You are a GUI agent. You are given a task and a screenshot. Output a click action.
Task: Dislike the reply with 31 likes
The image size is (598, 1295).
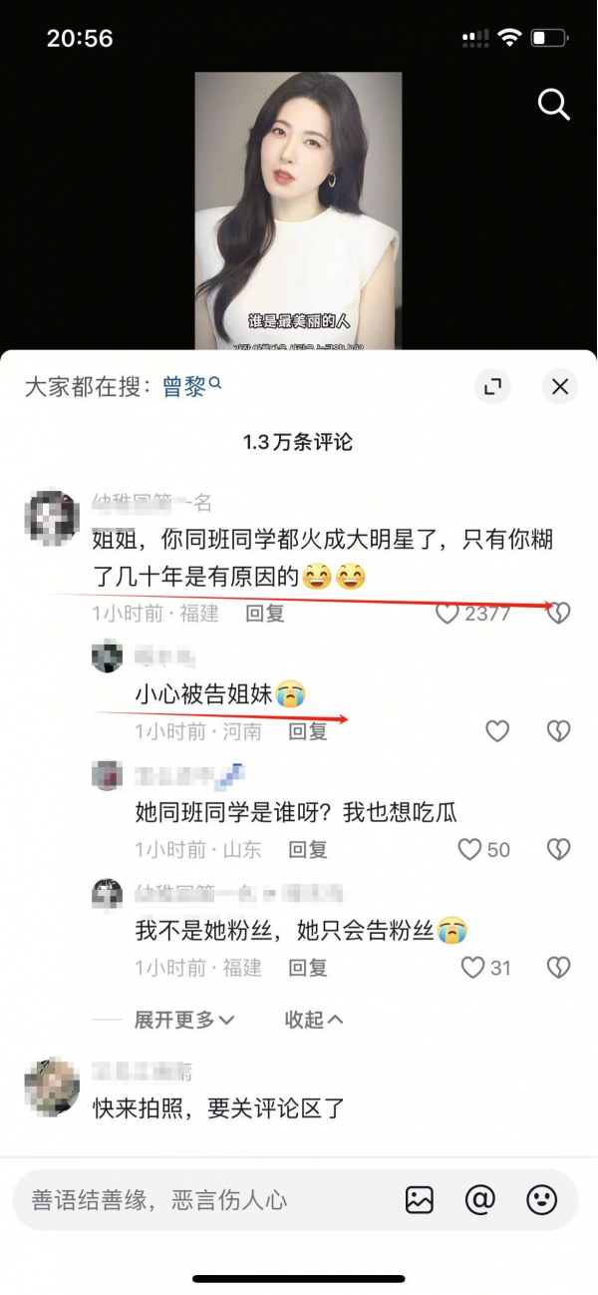tap(559, 967)
